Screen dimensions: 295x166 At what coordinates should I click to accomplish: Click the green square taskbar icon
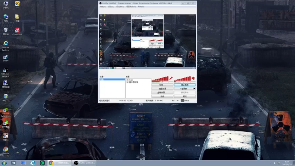coord(42,163)
